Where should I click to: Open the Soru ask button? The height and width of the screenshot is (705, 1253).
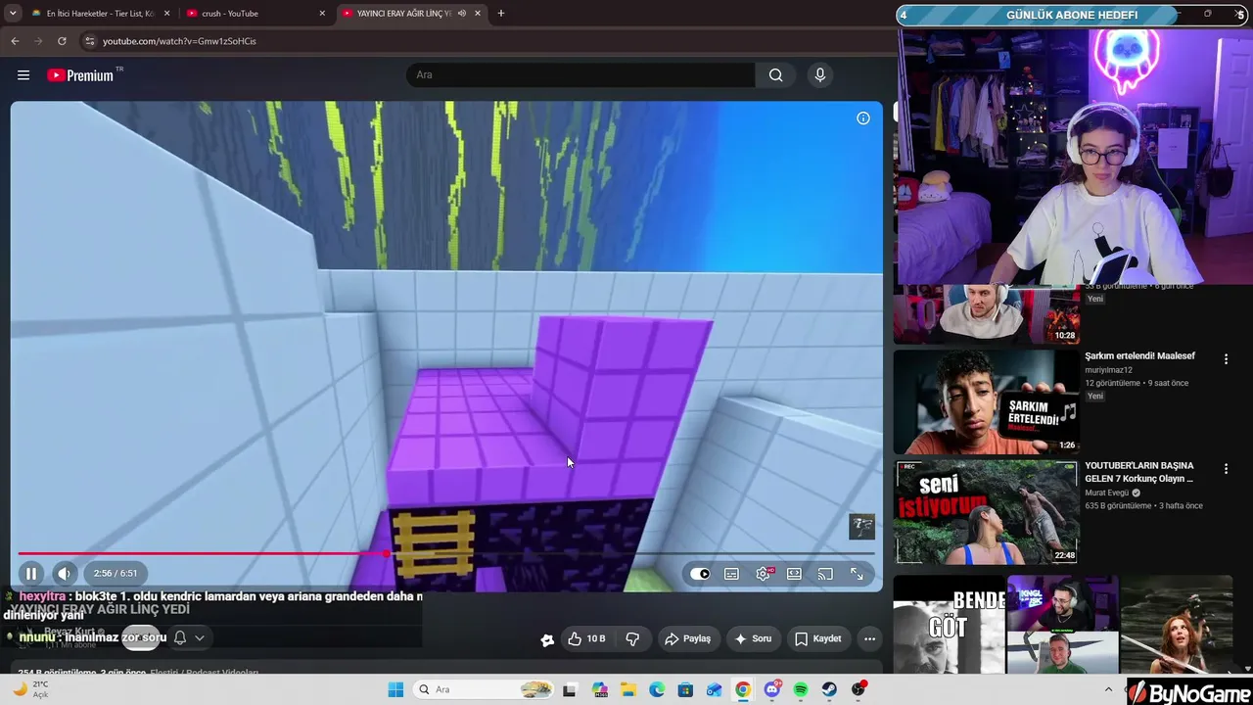[x=754, y=638]
